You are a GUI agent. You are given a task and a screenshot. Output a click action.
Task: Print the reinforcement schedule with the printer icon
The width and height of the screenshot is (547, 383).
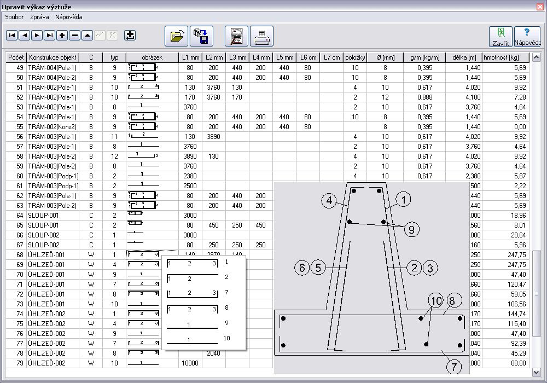click(261, 36)
